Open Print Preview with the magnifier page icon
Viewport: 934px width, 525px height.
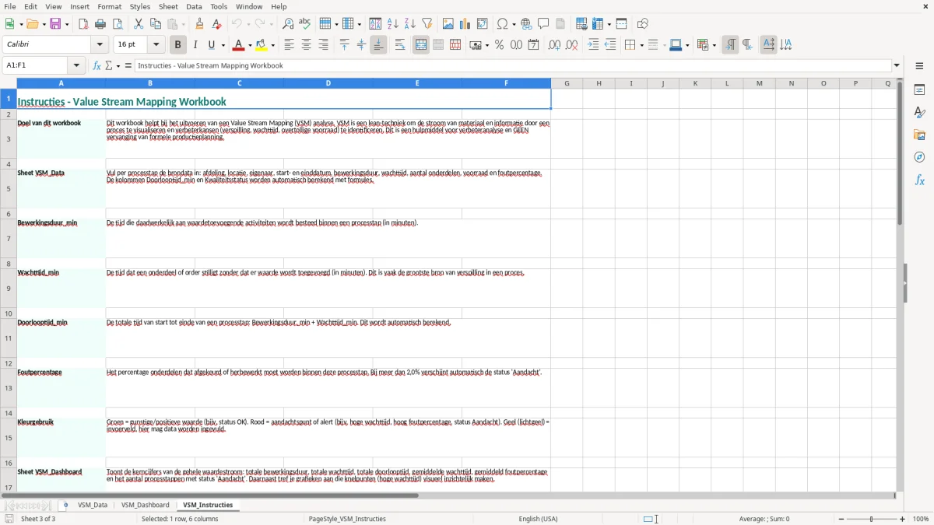click(x=118, y=24)
